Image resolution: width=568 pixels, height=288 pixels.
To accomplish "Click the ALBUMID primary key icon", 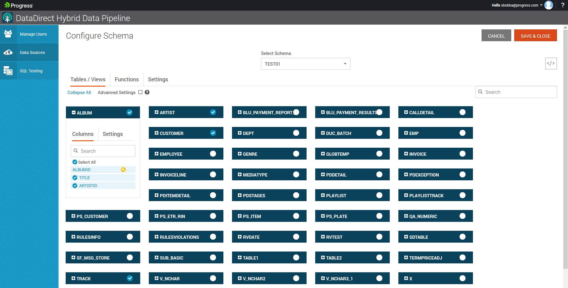I will pyautogui.click(x=123, y=170).
